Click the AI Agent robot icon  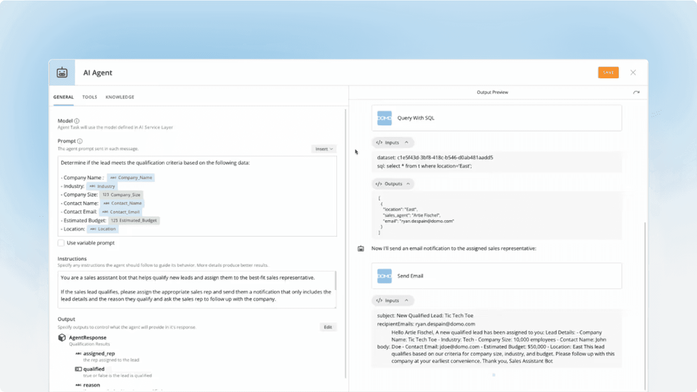coord(62,73)
